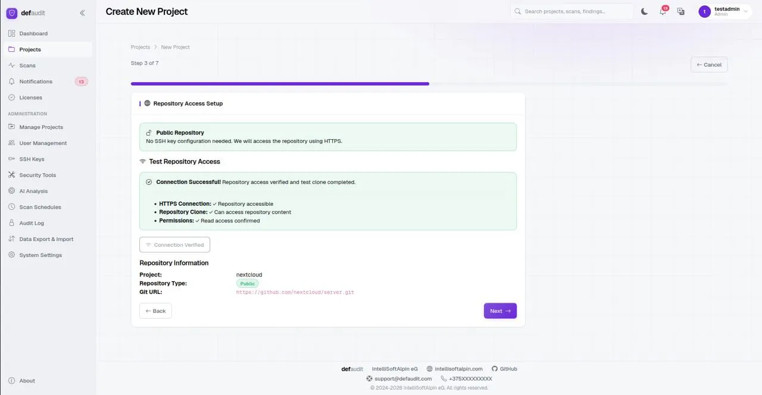Click the Notifications bell icon in sidebar

[x=12, y=81]
